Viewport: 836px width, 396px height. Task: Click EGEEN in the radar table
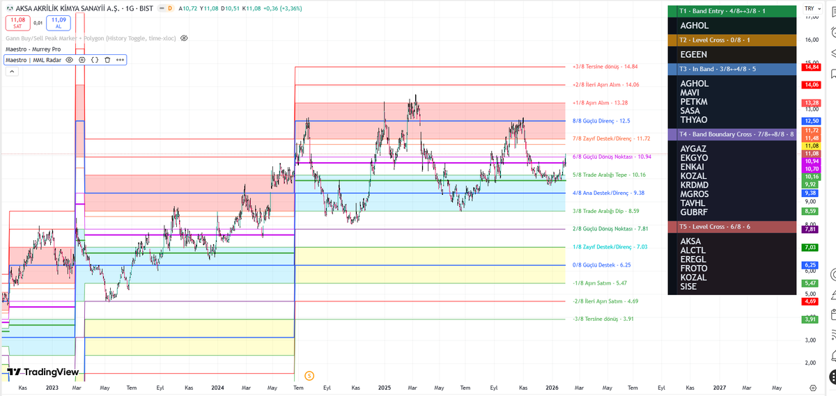click(x=694, y=54)
